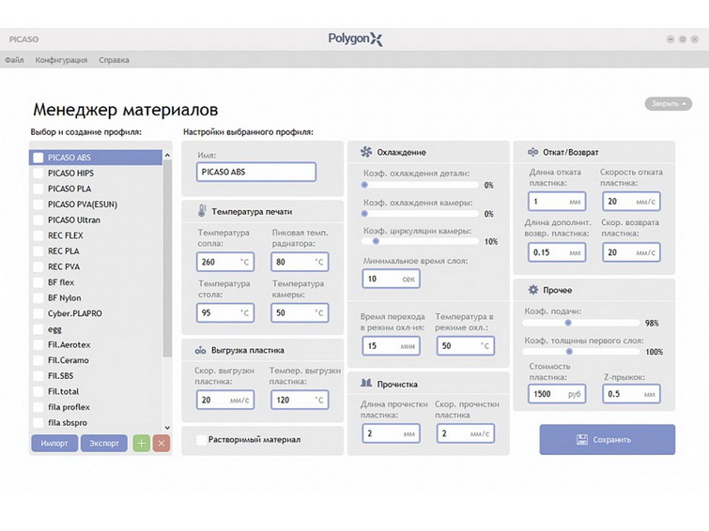Select the PICASO Ultran profile row

pyautogui.click(x=96, y=220)
